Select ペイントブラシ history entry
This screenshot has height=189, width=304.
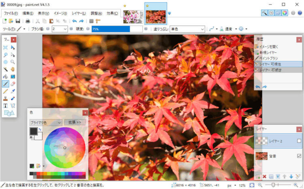[269, 58]
